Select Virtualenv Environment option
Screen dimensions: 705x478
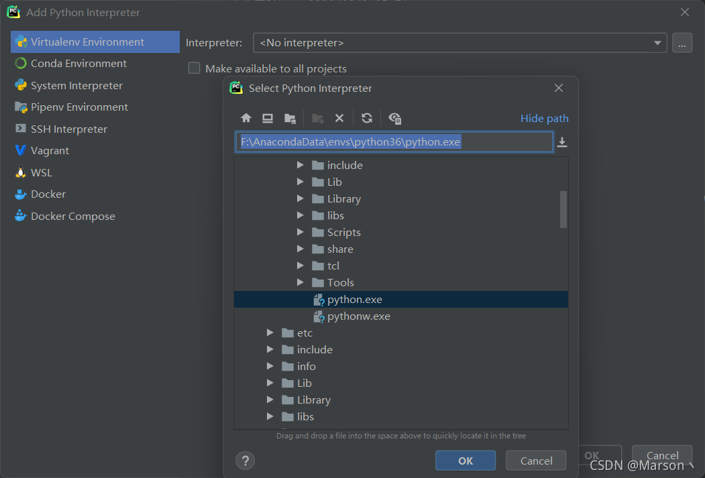click(x=95, y=42)
